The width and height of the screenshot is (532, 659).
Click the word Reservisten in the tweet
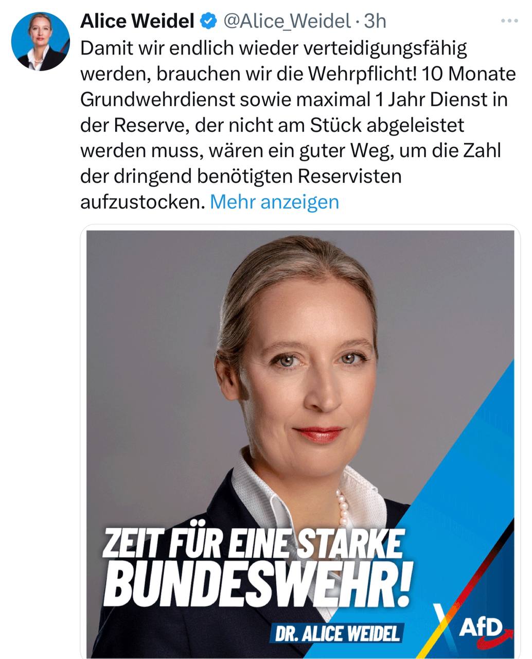[349, 176]
